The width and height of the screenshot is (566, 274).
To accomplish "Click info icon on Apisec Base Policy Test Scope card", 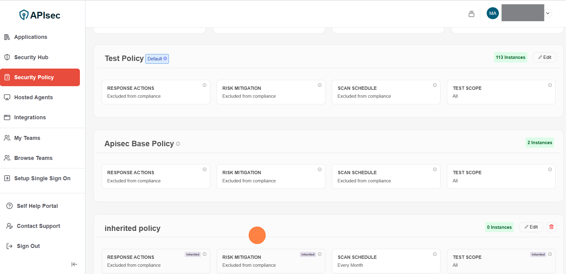I will click(550, 170).
